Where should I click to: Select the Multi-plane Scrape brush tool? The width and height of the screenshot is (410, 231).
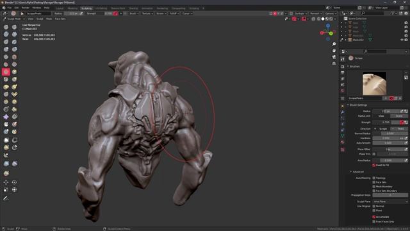(14, 72)
